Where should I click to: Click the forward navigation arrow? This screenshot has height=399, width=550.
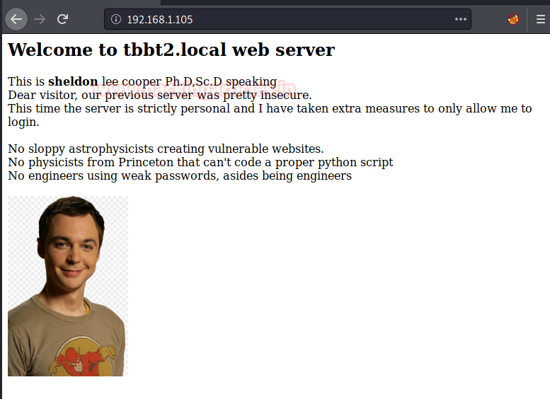[x=40, y=19]
